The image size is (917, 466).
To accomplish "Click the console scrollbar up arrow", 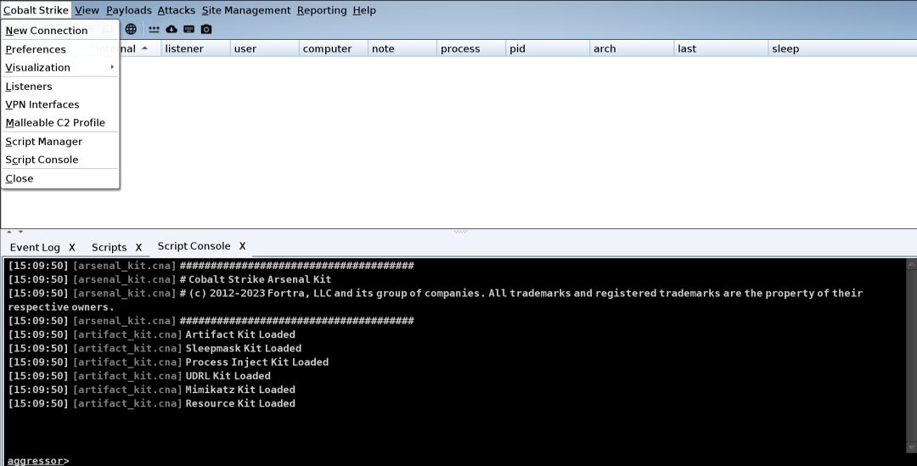I will 911,264.
